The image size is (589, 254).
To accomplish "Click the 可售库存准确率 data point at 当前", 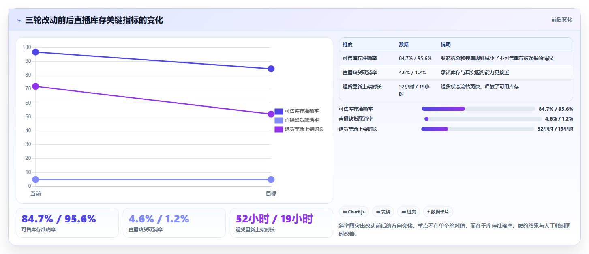I will click(36, 52).
